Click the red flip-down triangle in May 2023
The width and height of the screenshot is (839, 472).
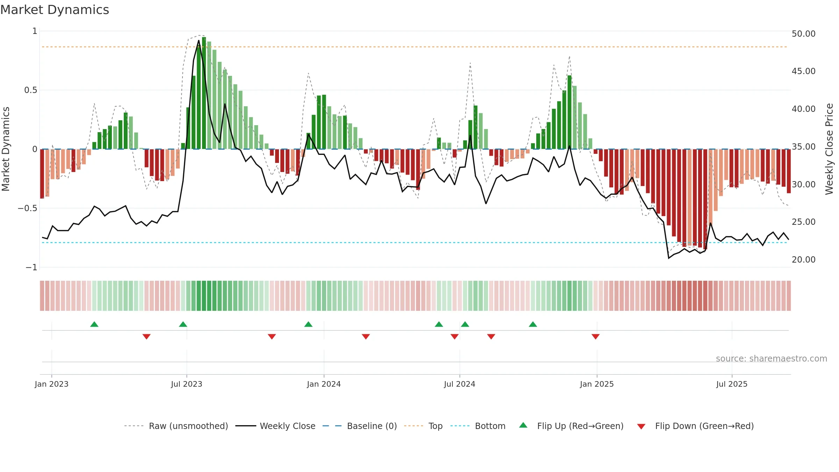pos(146,337)
